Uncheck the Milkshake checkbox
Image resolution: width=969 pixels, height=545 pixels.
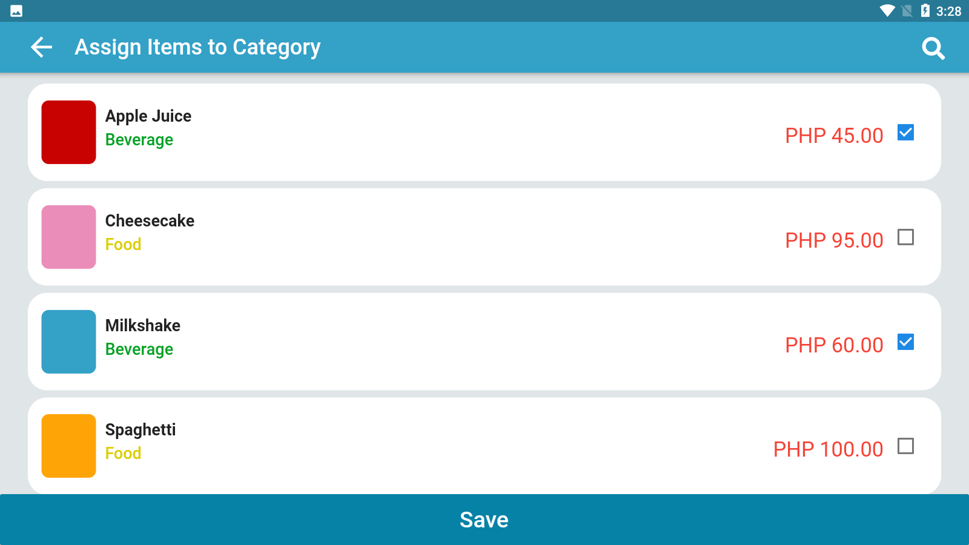coord(905,342)
